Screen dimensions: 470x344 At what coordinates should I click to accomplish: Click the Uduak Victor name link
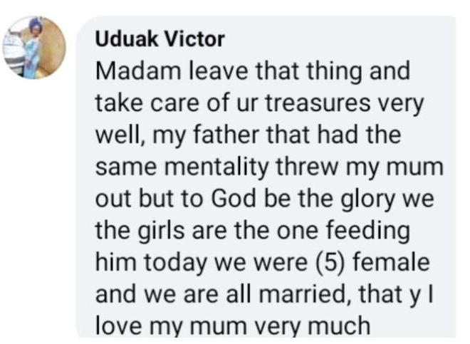[160, 39]
